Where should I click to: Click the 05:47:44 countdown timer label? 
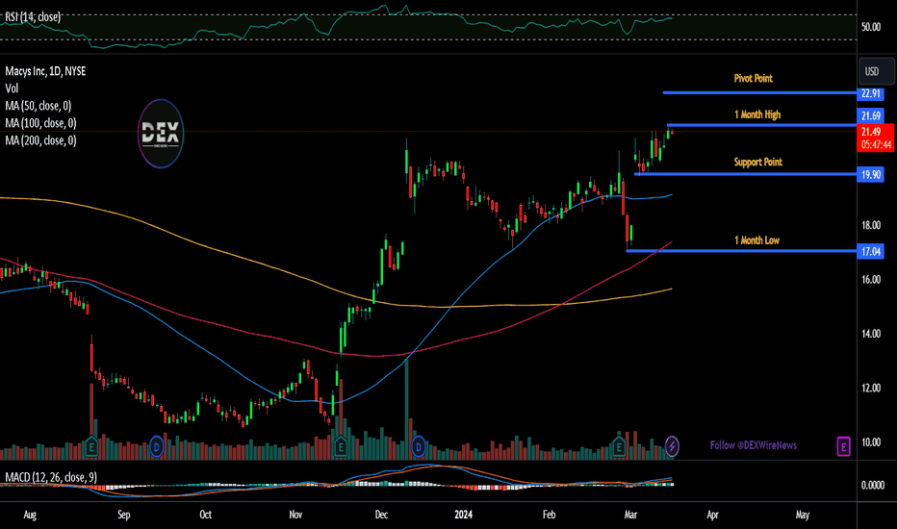pyautogui.click(x=876, y=144)
